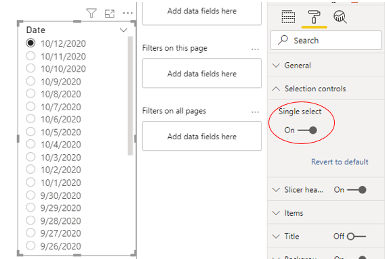Select the 10/6/2020 radio button
The image size is (385, 259).
coord(31,118)
